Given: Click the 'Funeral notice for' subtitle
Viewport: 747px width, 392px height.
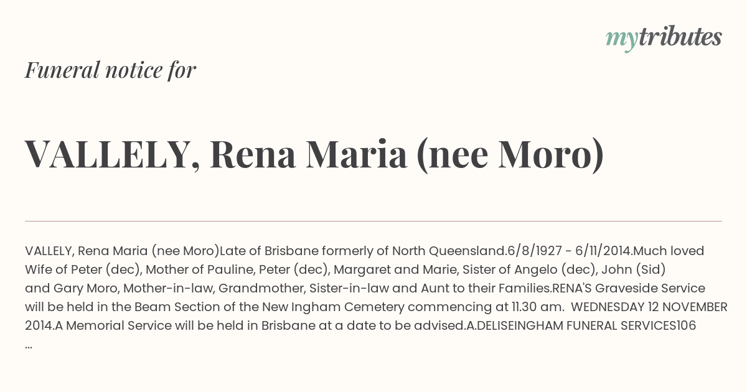Looking at the screenshot, I should tap(110, 70).
